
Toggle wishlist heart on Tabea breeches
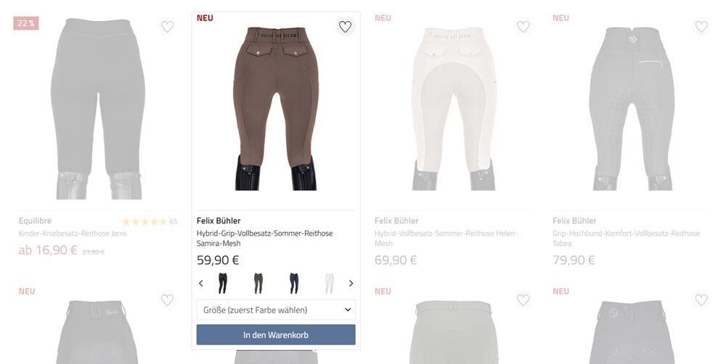(x=701, y=27)
